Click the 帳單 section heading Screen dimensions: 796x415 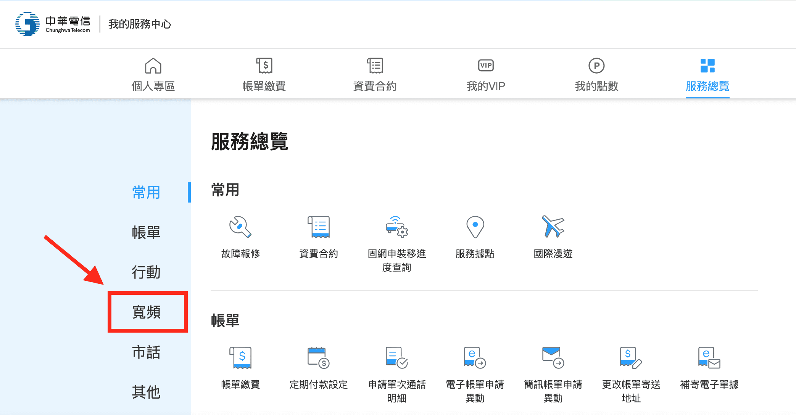click(x=225, y=320)
